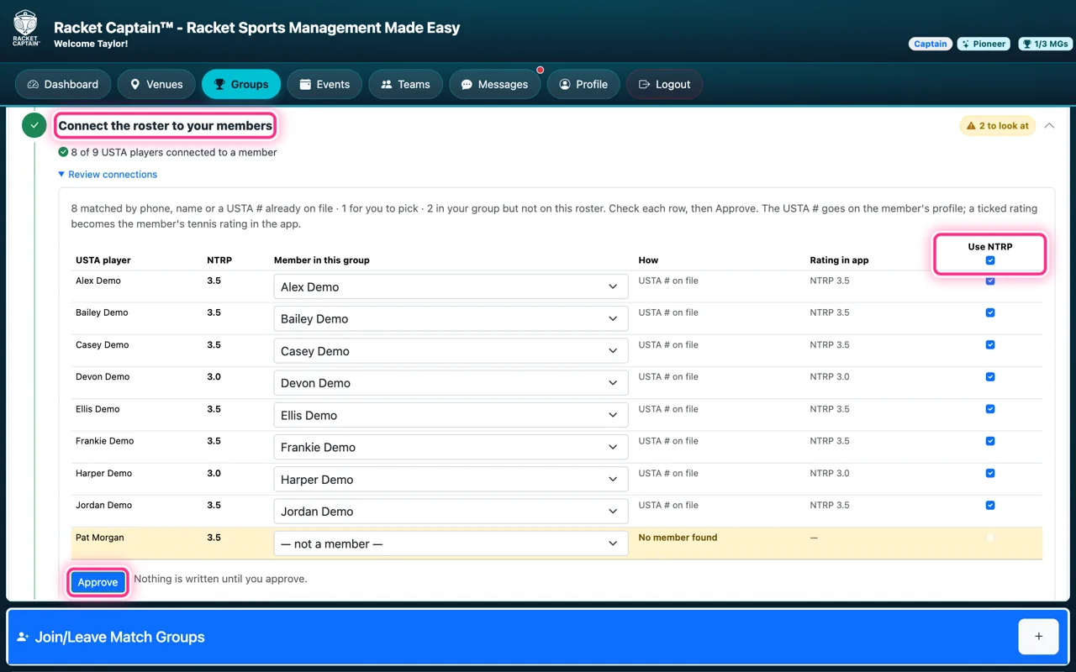Click the 2 to look at warning badge
1076x672 pixels.
(x=997, y=126)
